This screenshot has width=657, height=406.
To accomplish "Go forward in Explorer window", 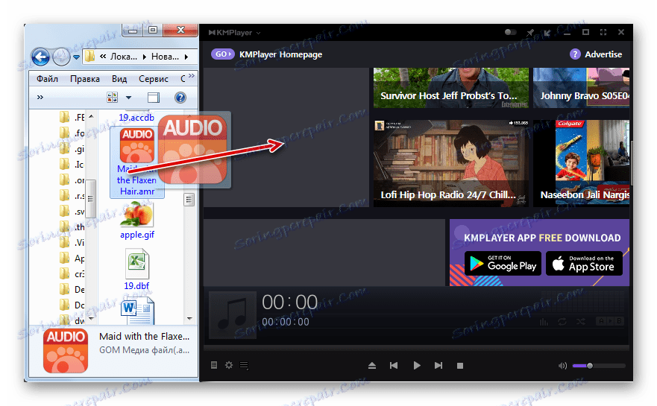I will point(61,57).
